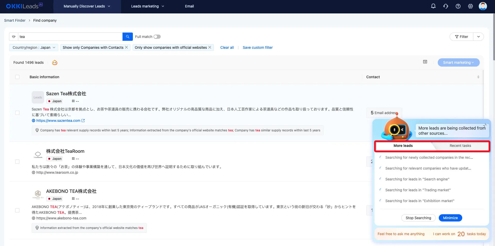Screen dimensions: 495x246
Task: Click Searching for leads in "Exhibition market"
Action: pyautogui.click(x=420, y=201)
